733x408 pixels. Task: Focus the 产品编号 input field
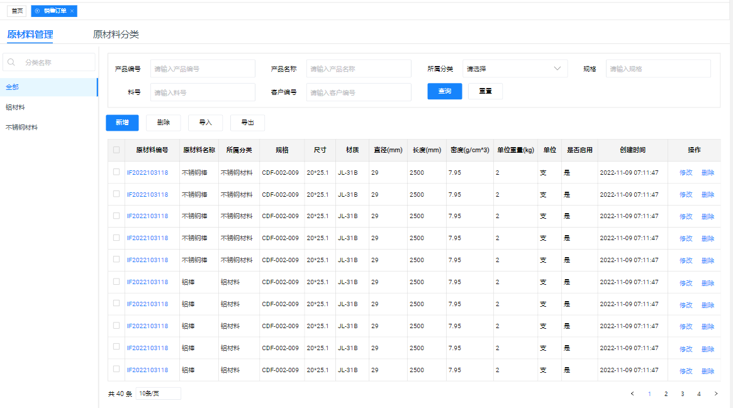[203, 69]
